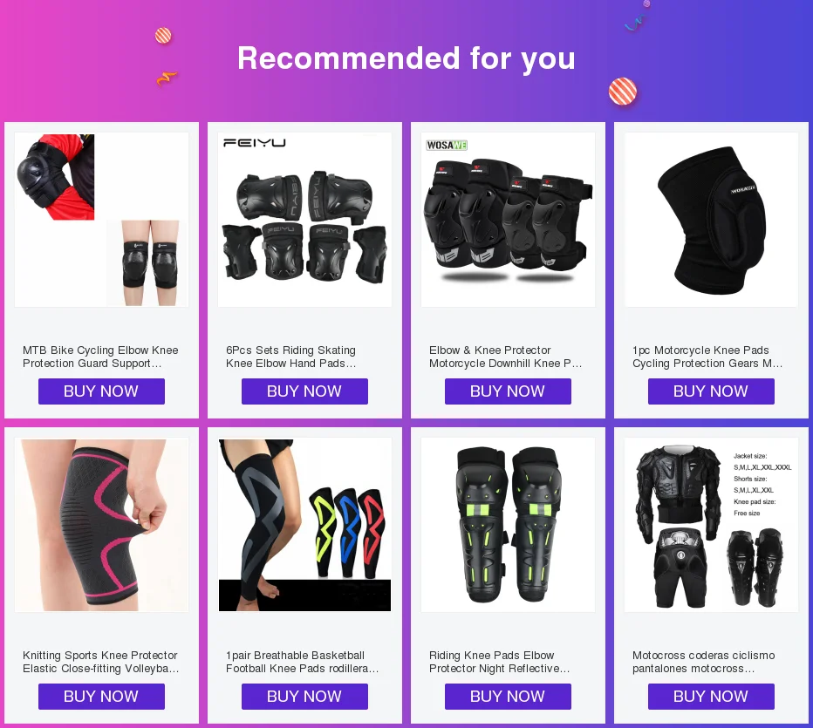Open the FEIYU six-piece pad set image
The width and height of the screenshot is (813, 728).
pyautogui.click(x=305, y=220)
